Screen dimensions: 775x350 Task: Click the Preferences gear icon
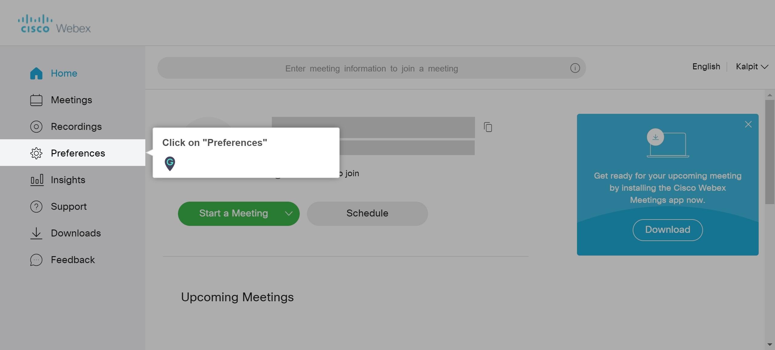tap(36, 153)
